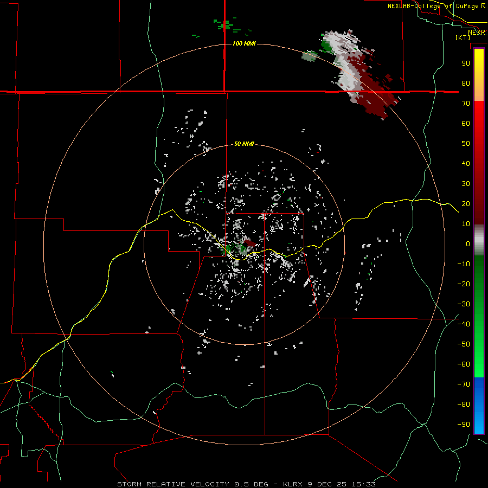Select the -40 scale value
Screen dimensions: 488x488
pos(464,324)
